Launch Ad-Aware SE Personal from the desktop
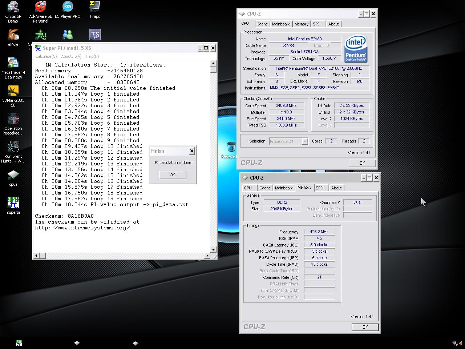The height and width of the screenshot is (349, 465). click(x=40, y=12)
